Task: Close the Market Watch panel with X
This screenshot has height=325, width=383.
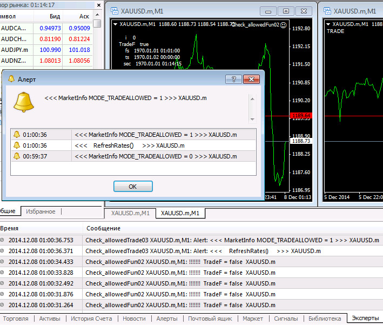Action: pos(99,5)
